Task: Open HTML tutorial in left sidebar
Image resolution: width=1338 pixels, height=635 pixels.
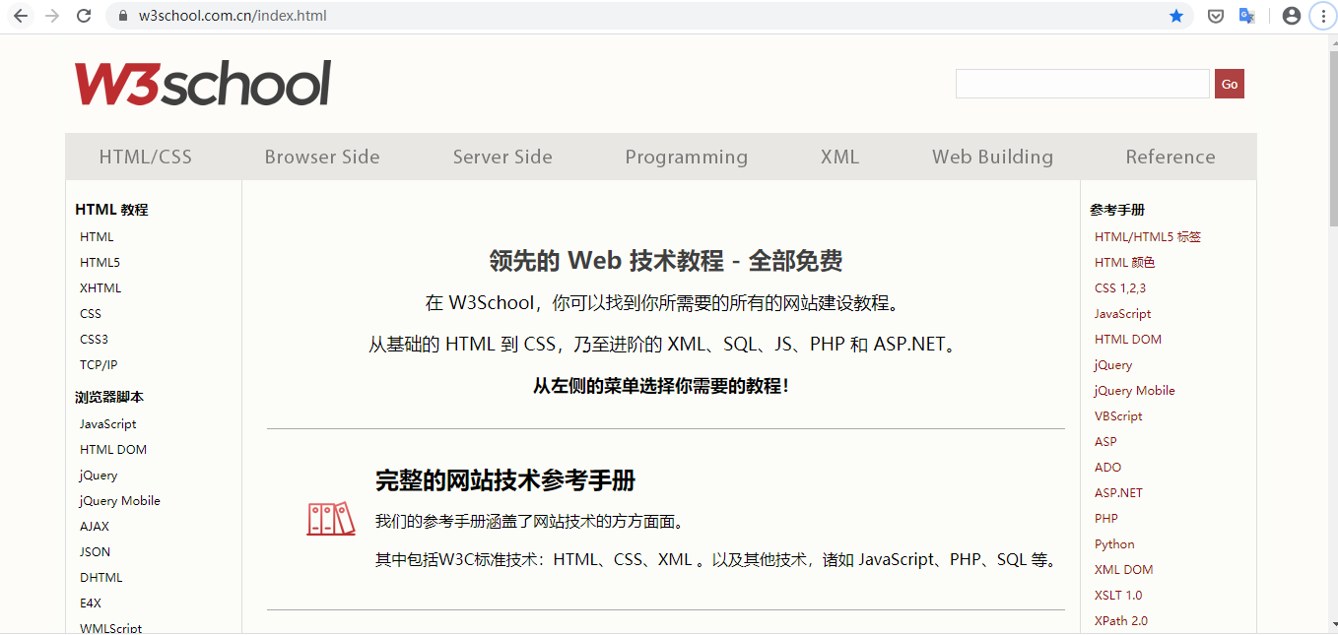Action: (x=97, y=236)
